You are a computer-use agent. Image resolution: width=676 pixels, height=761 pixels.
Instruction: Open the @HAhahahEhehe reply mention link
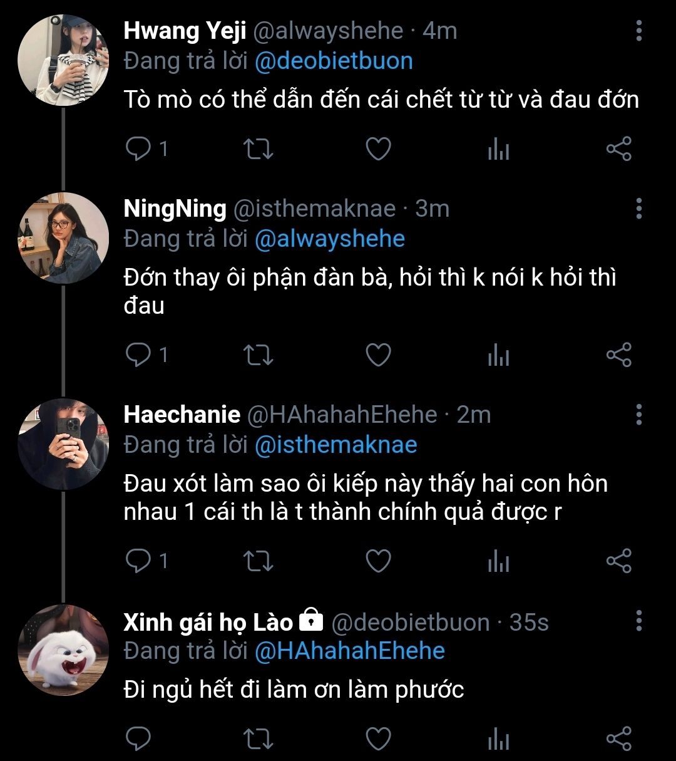[349, 651]
